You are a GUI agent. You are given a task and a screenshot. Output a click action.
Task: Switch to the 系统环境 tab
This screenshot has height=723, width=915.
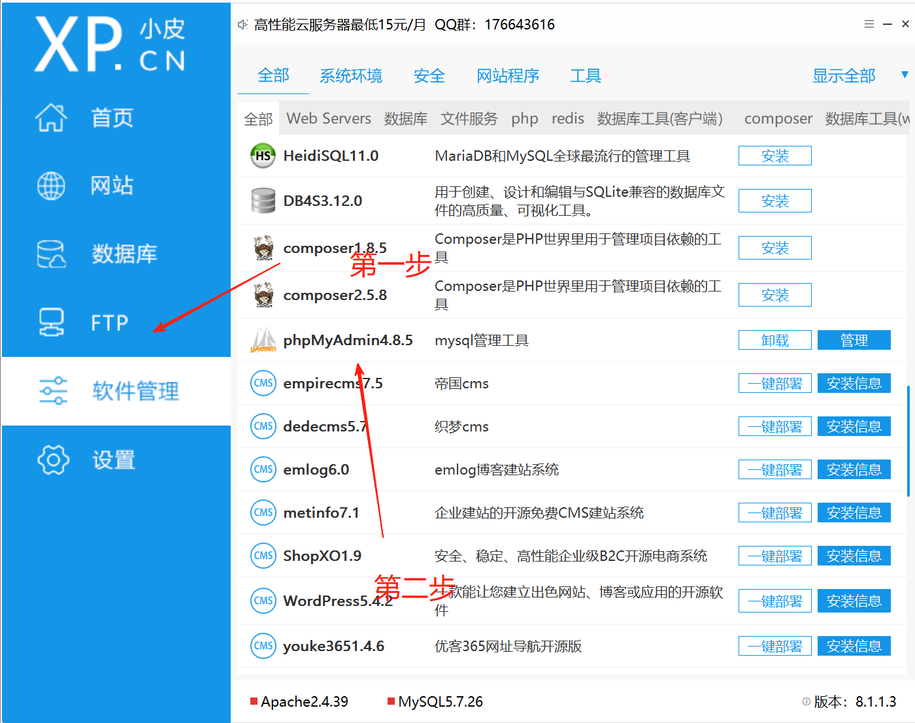351,76
